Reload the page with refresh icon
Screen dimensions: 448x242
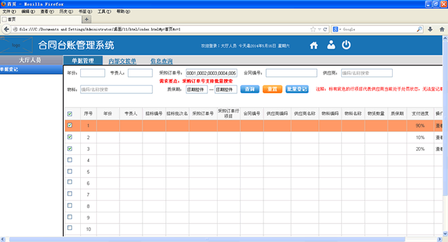(325, 29)
